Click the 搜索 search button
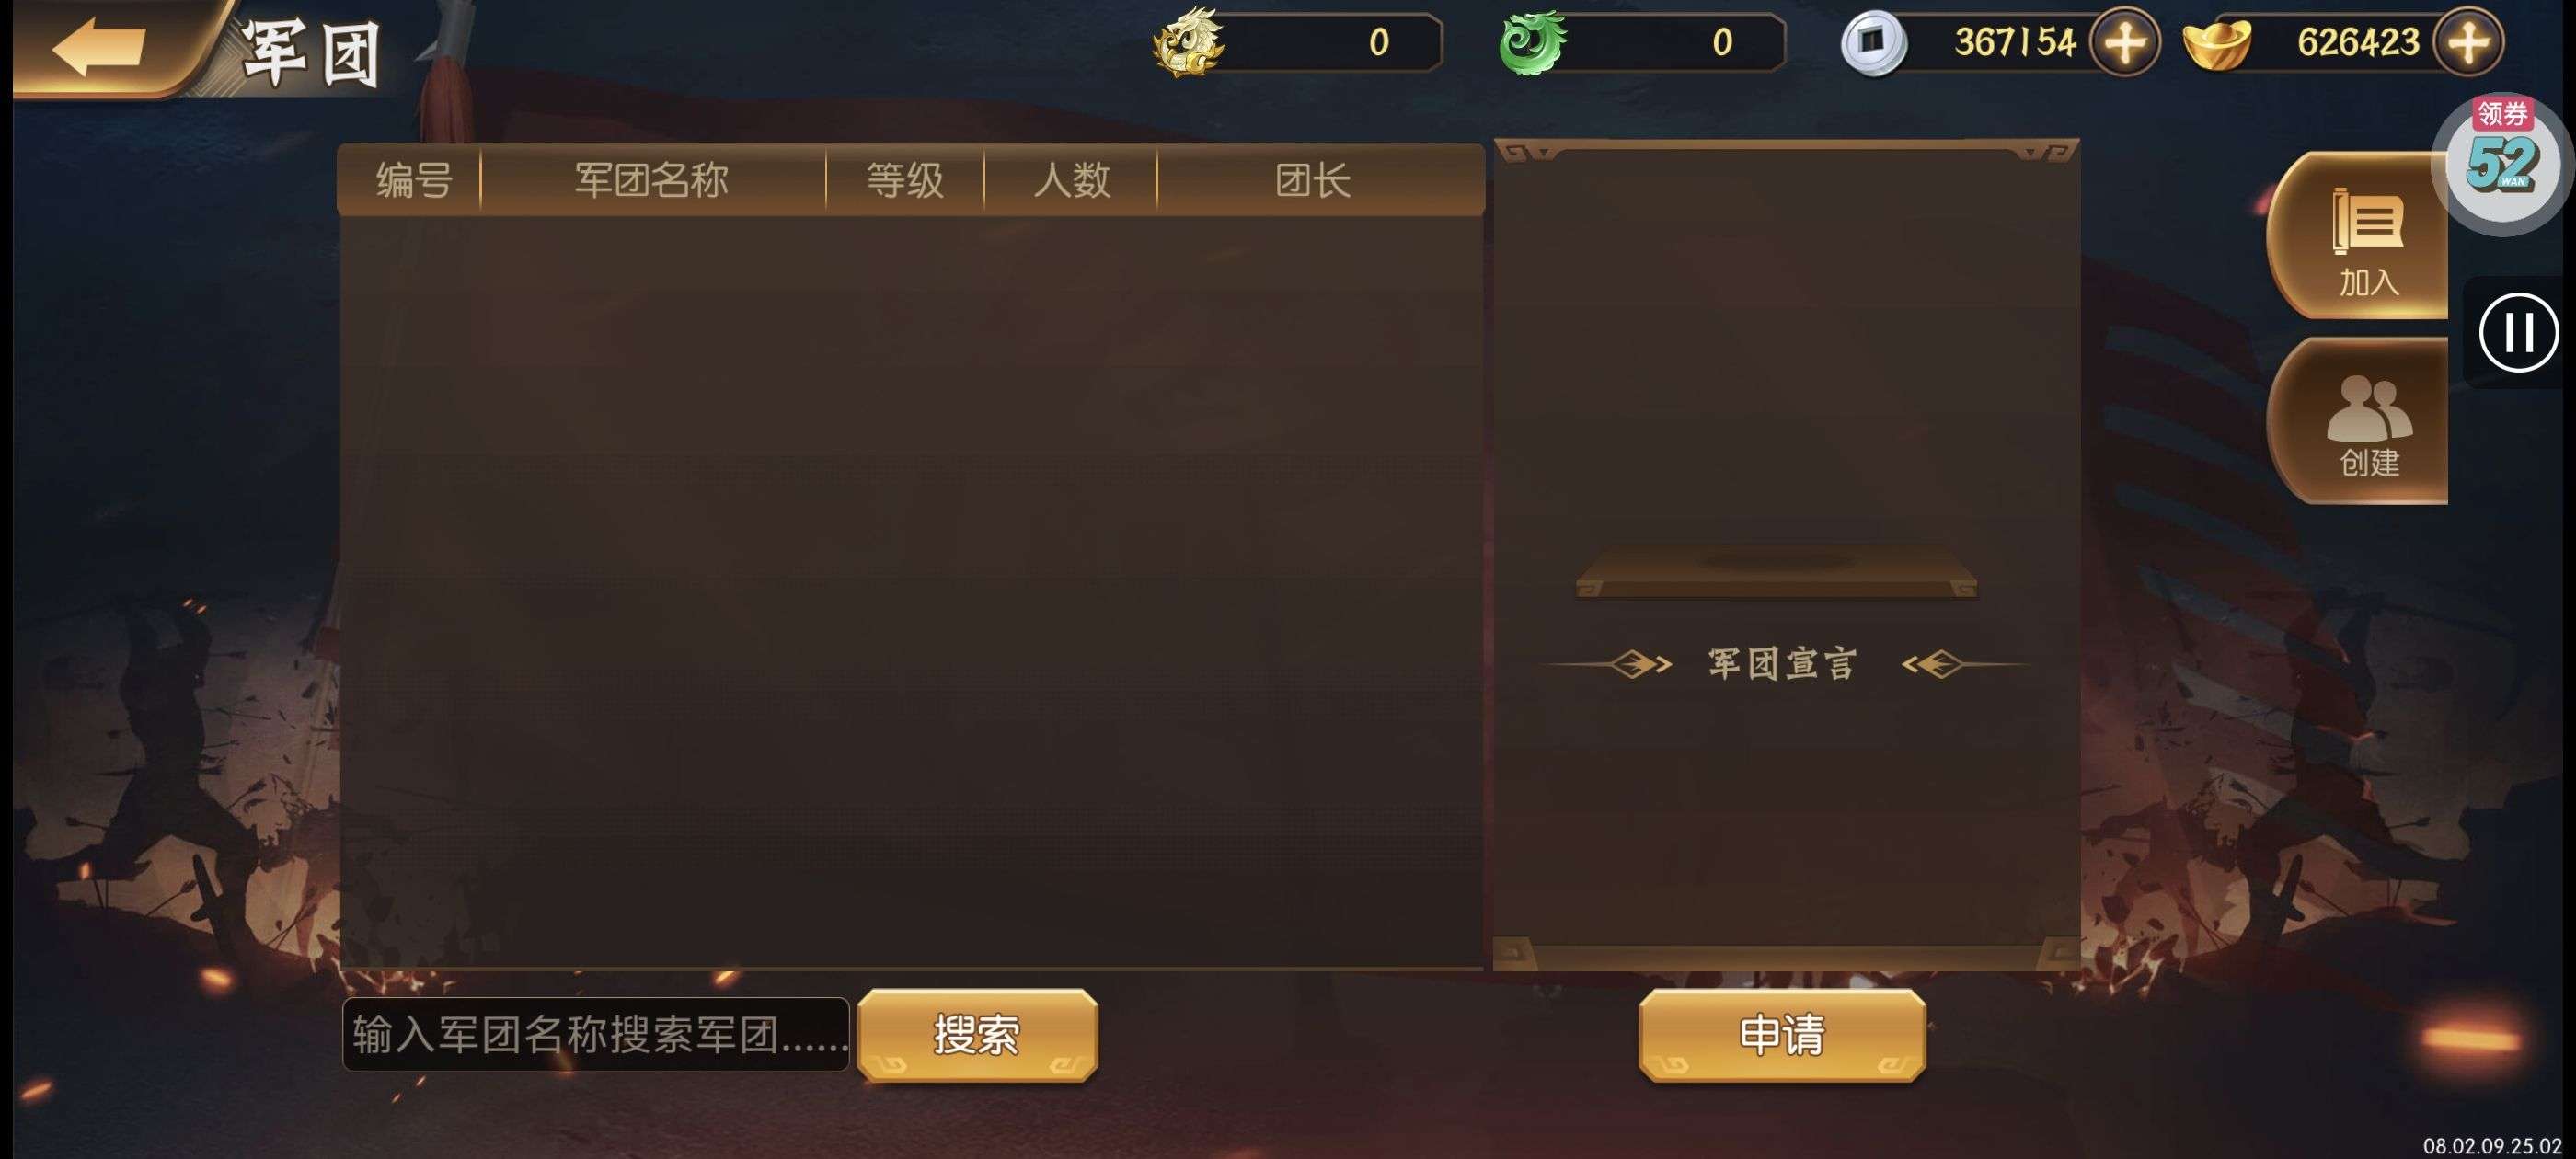Screen dimensions: 2576x1159 [977, 1034]
